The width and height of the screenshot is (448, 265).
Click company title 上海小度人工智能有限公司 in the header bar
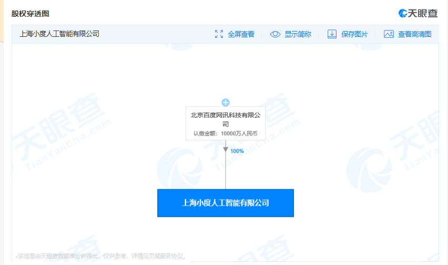click(x=59, y=34)
